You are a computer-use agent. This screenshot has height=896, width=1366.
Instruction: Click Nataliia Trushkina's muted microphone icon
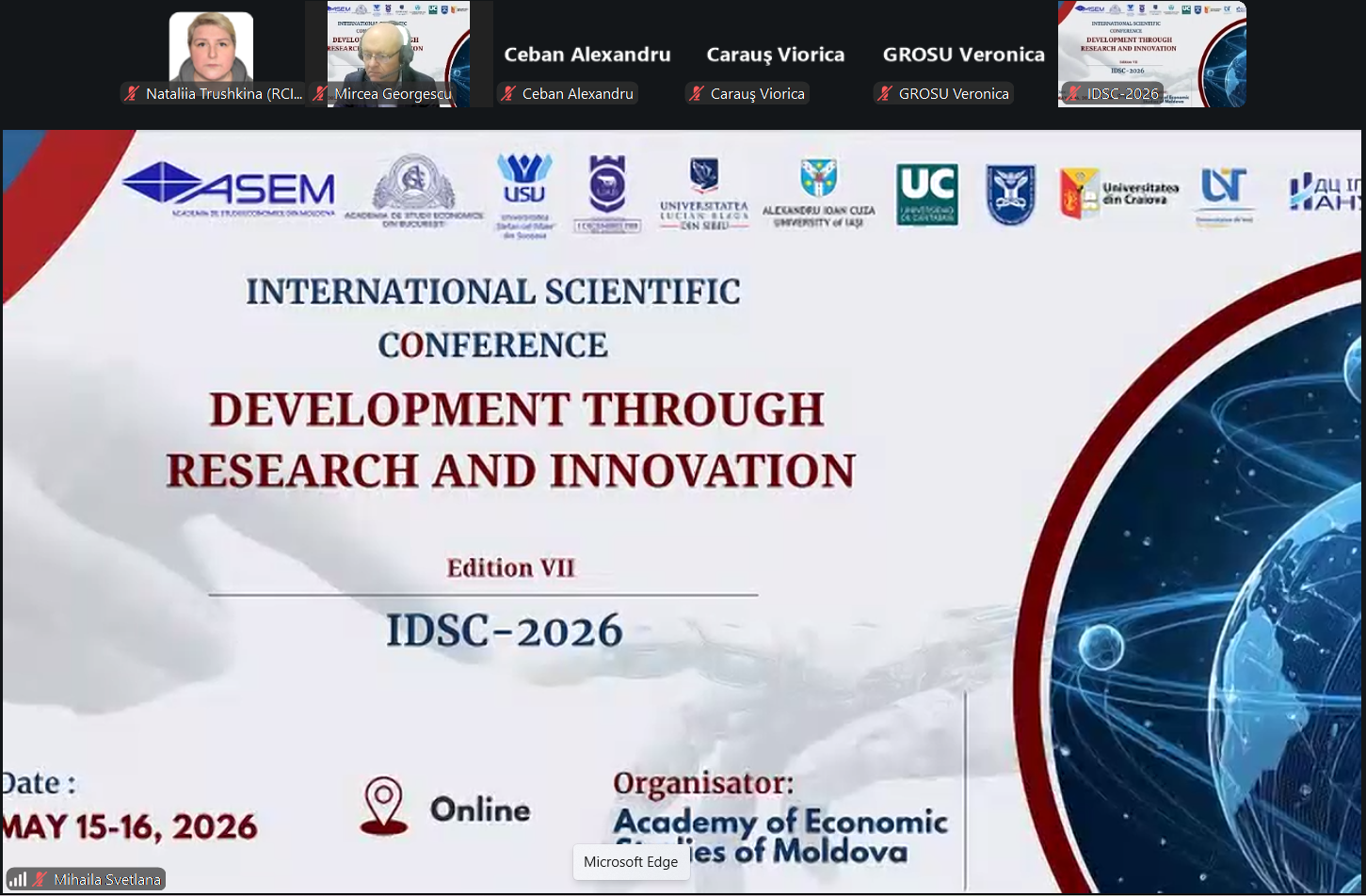pyautogui.click(x=132, y=93)
